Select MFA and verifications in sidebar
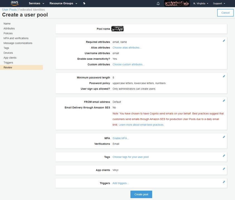 [16, 38]
